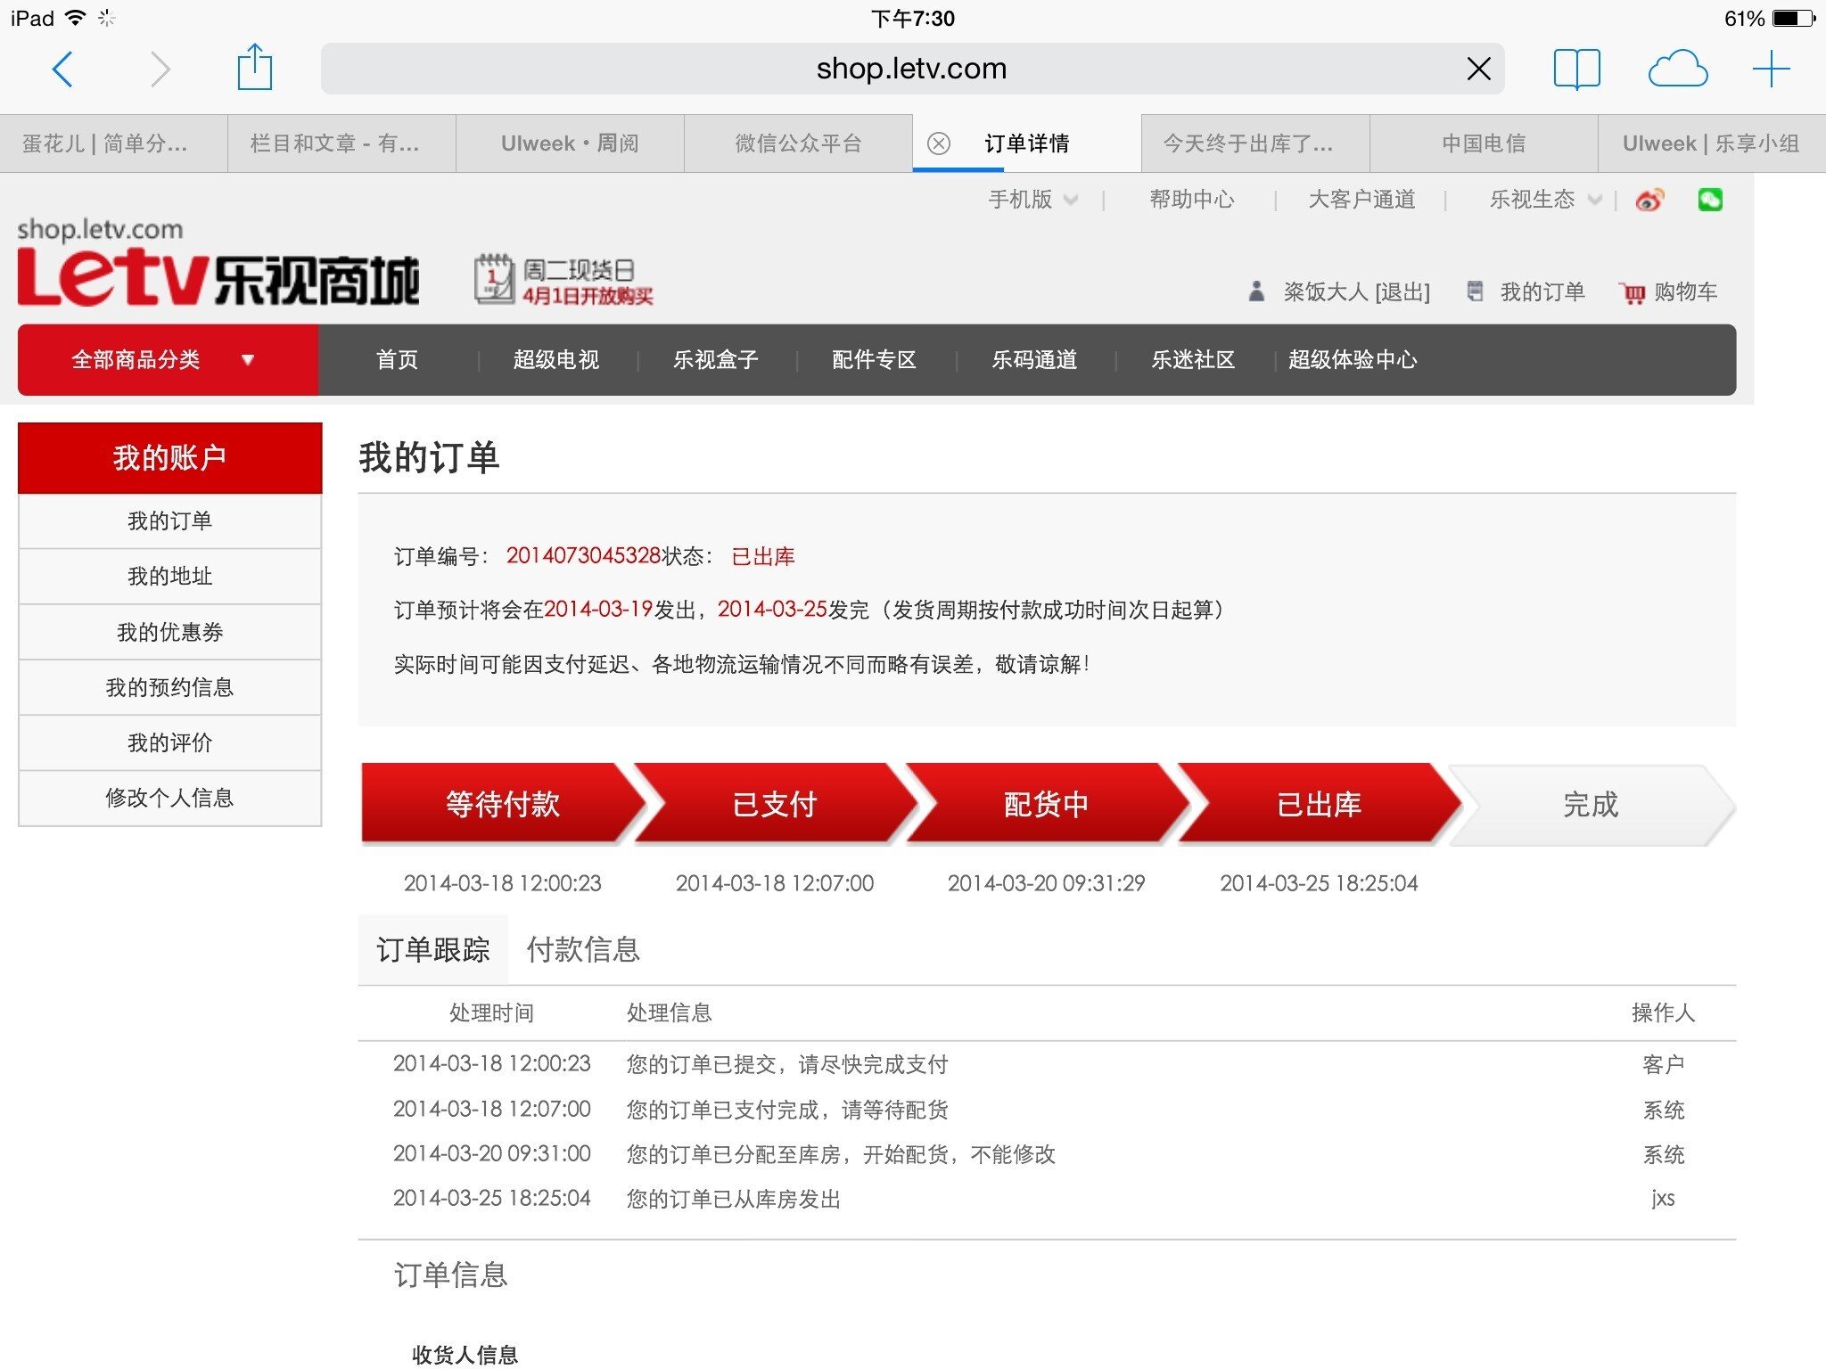This screenshot has height=1369, width=1826.
Task: Add a new tab with plus icon
Action: 1771,69
